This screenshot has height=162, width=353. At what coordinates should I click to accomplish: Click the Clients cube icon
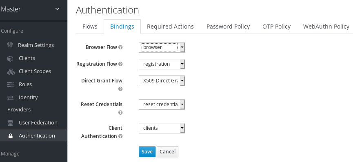click(x=10, y=58)
